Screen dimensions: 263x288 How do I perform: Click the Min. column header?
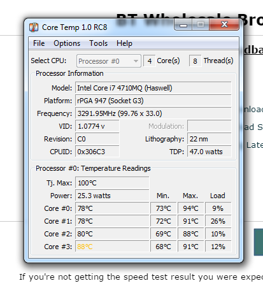(163, 196)
